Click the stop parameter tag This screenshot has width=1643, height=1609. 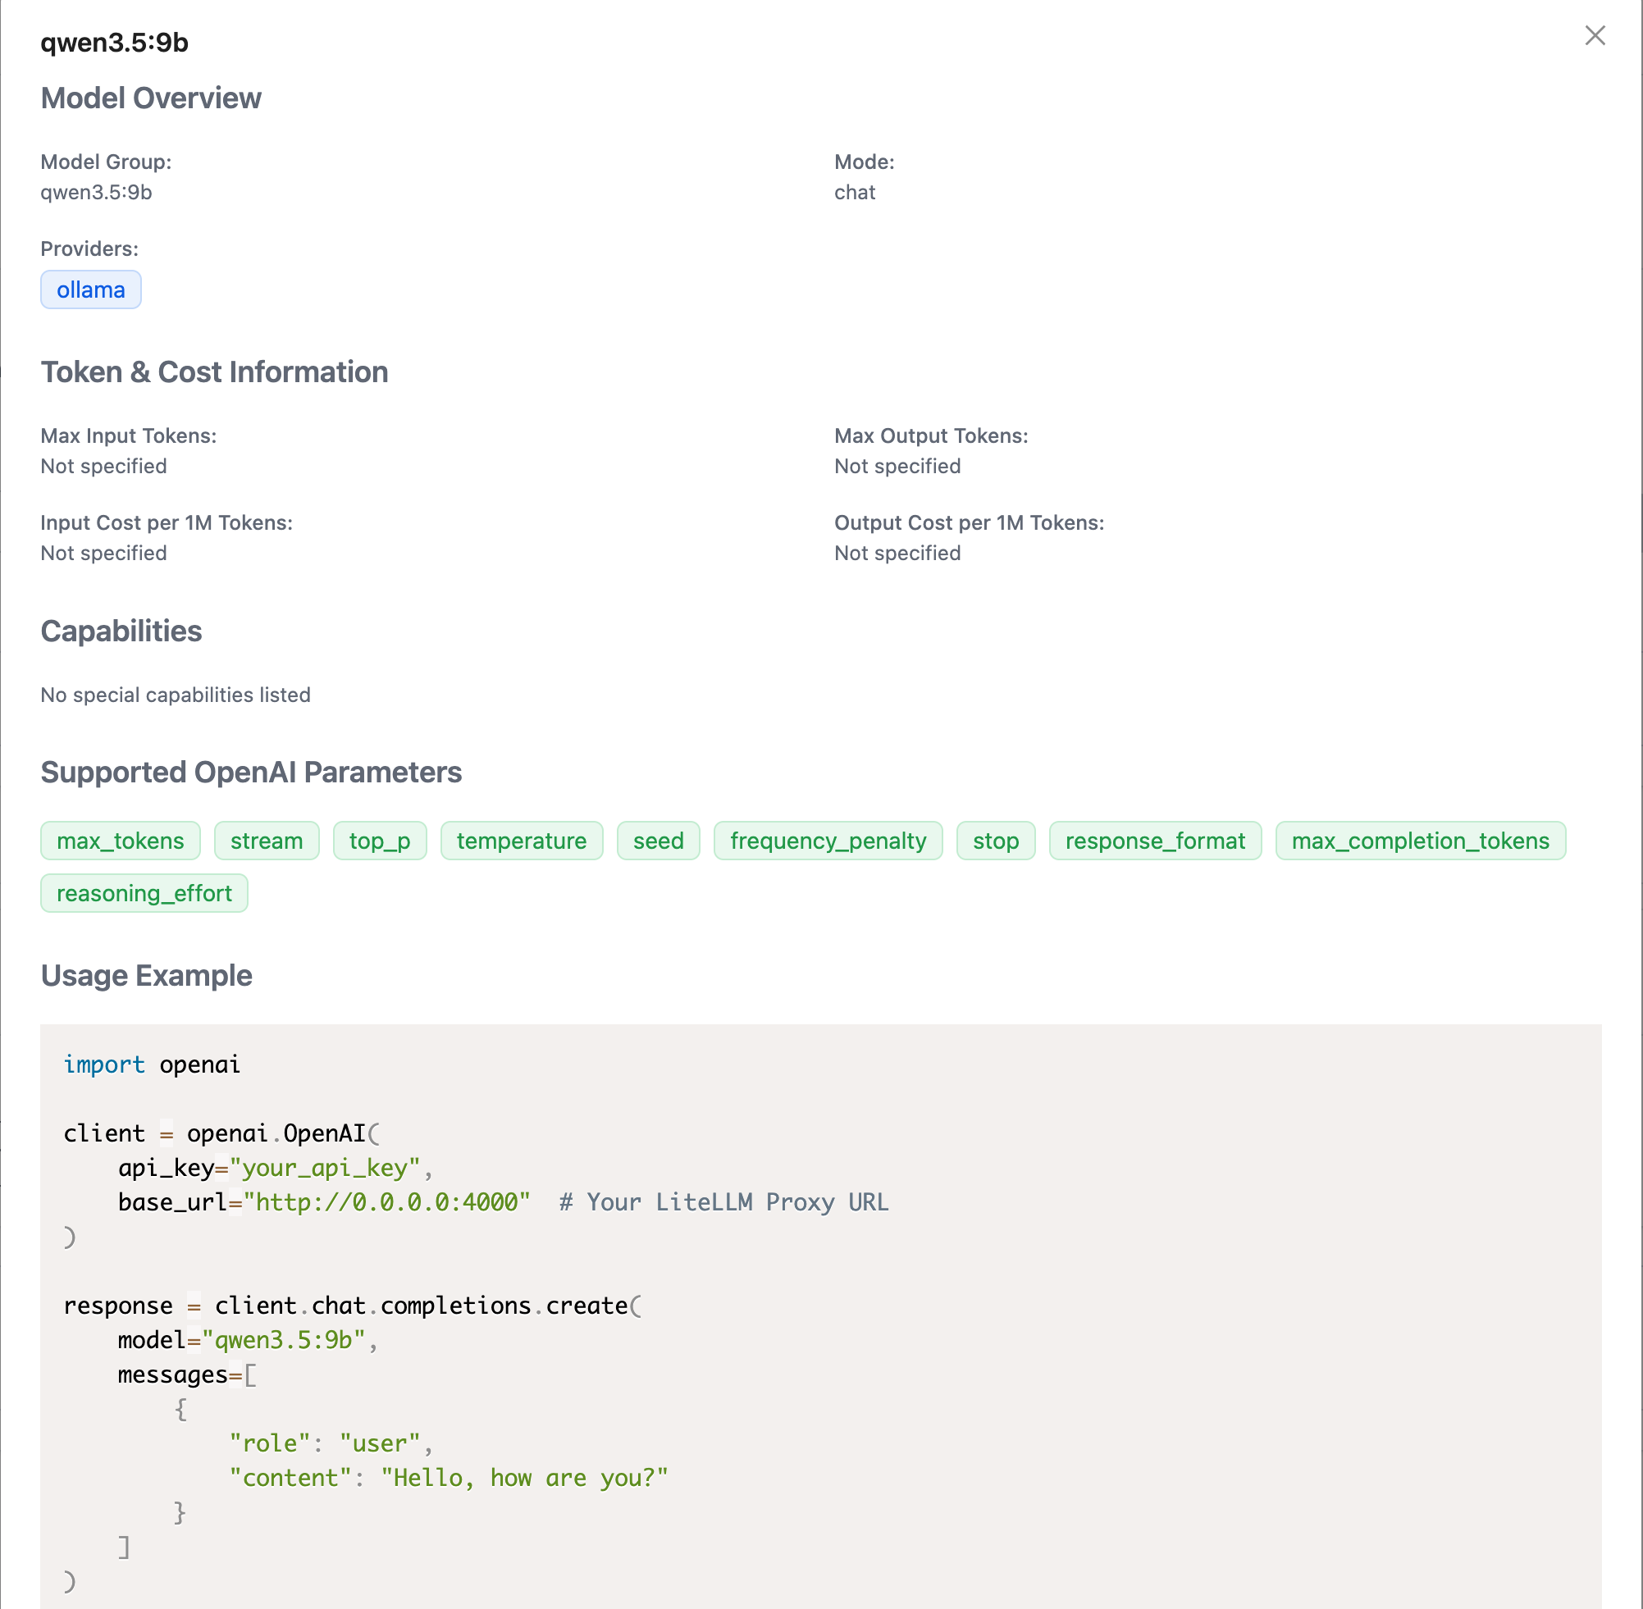(x=995, y=841)
